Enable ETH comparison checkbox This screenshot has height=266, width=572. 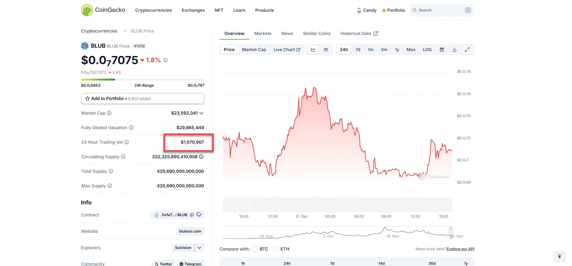click(x=276, y=249)
